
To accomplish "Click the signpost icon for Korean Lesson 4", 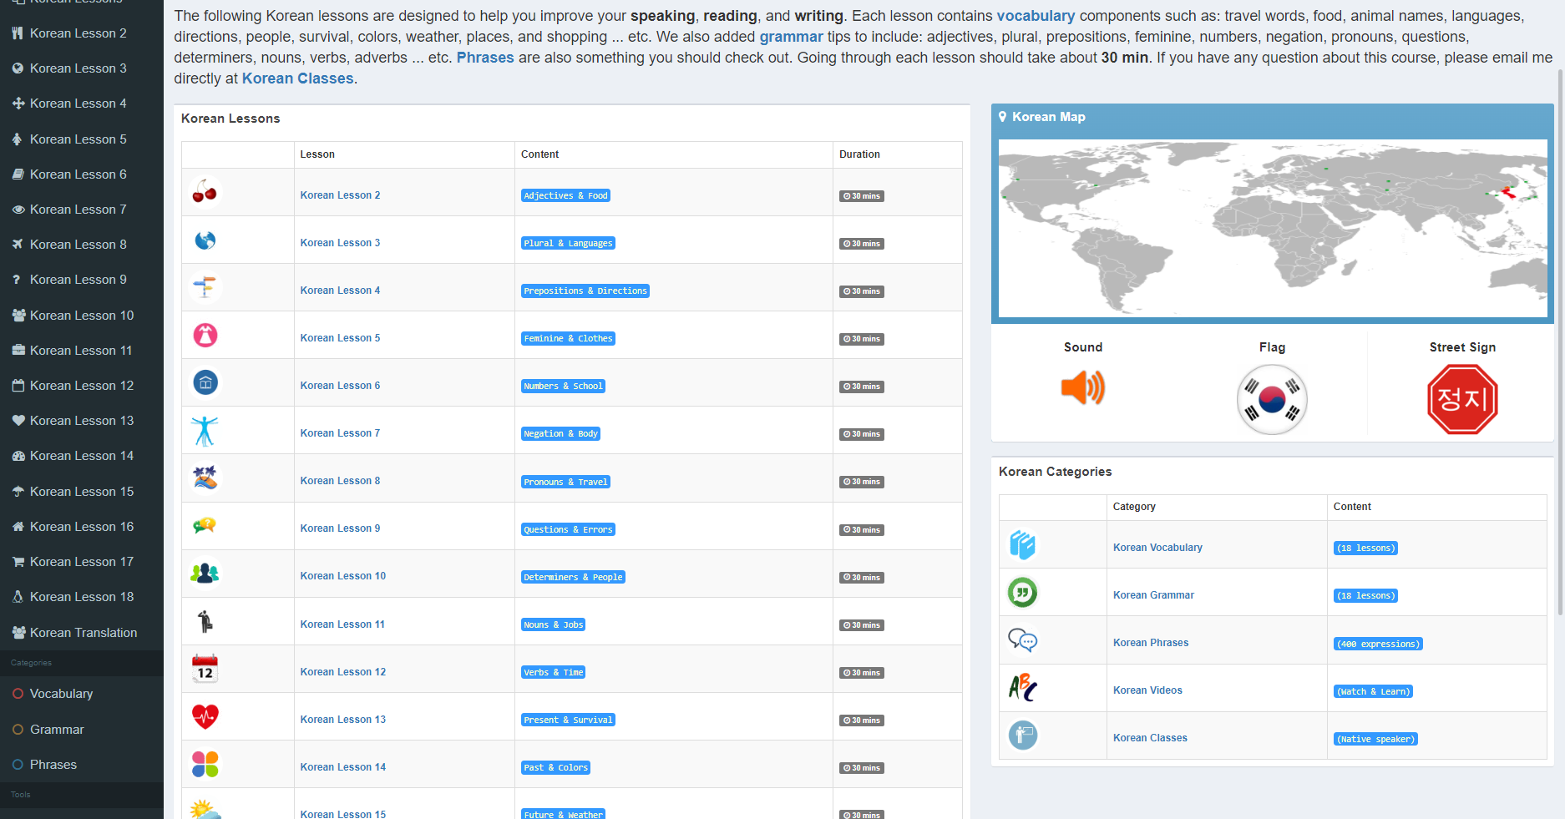I will (205, 286).
